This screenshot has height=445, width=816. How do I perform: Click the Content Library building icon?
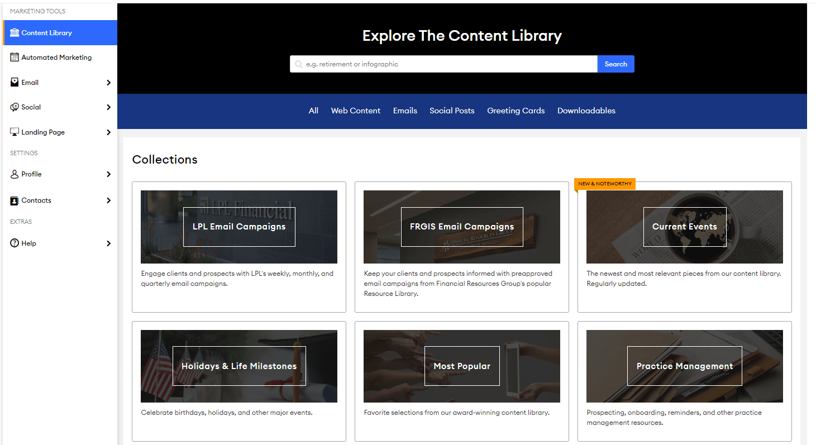pos(15,33)
